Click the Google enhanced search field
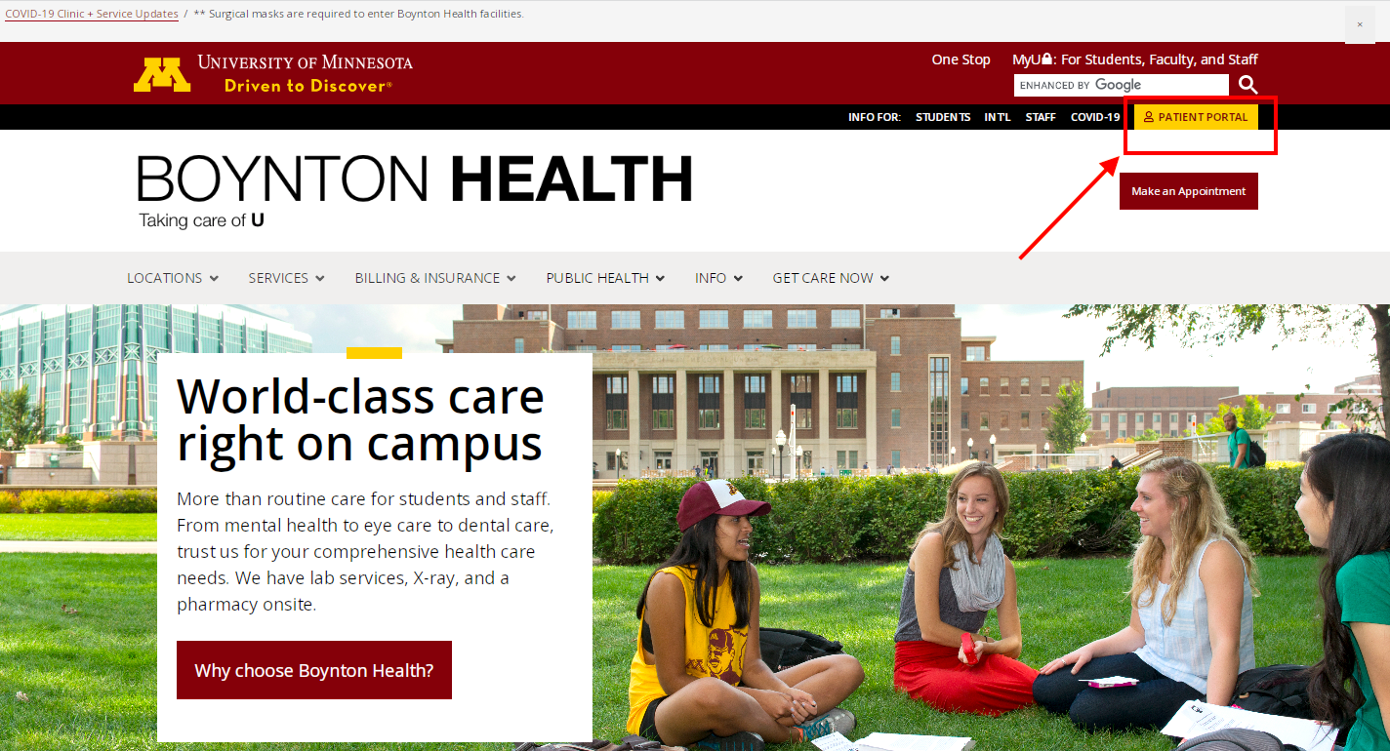The image size is (1390, 751). (1122, 85)
